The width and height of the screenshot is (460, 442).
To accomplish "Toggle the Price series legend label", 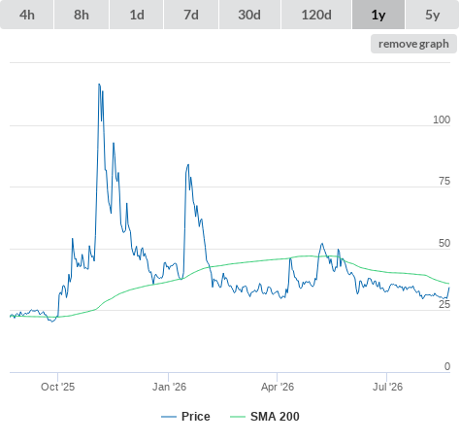I will [x=196, y=417].
